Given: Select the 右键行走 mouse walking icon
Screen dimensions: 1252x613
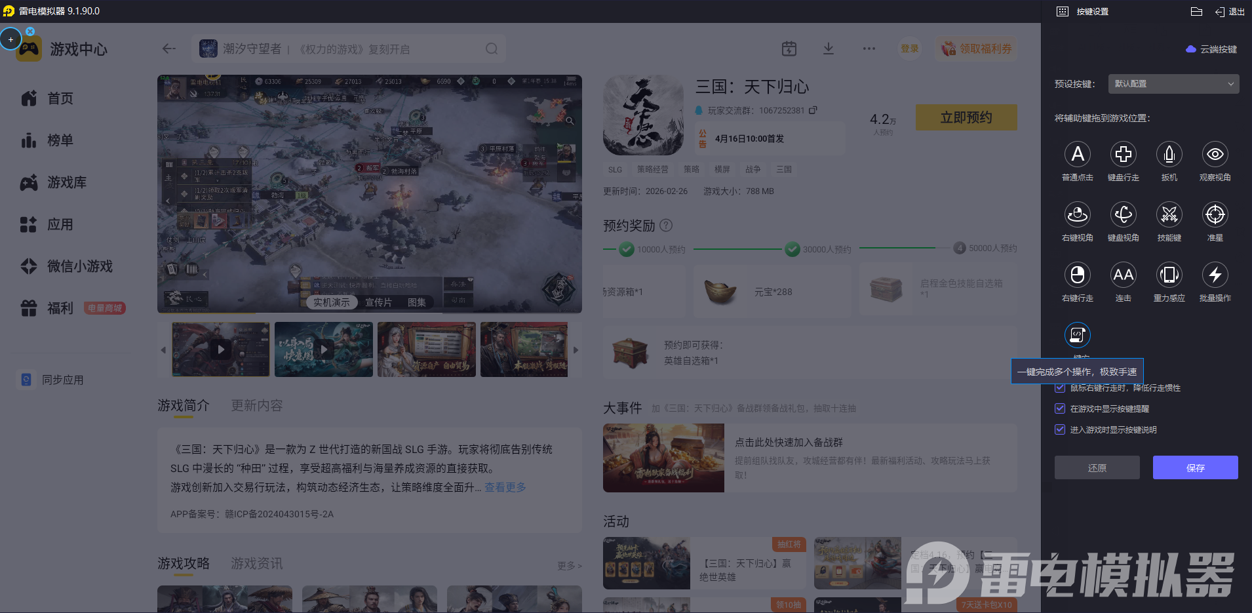Looking at the screenshot, I should [1077, 275].
